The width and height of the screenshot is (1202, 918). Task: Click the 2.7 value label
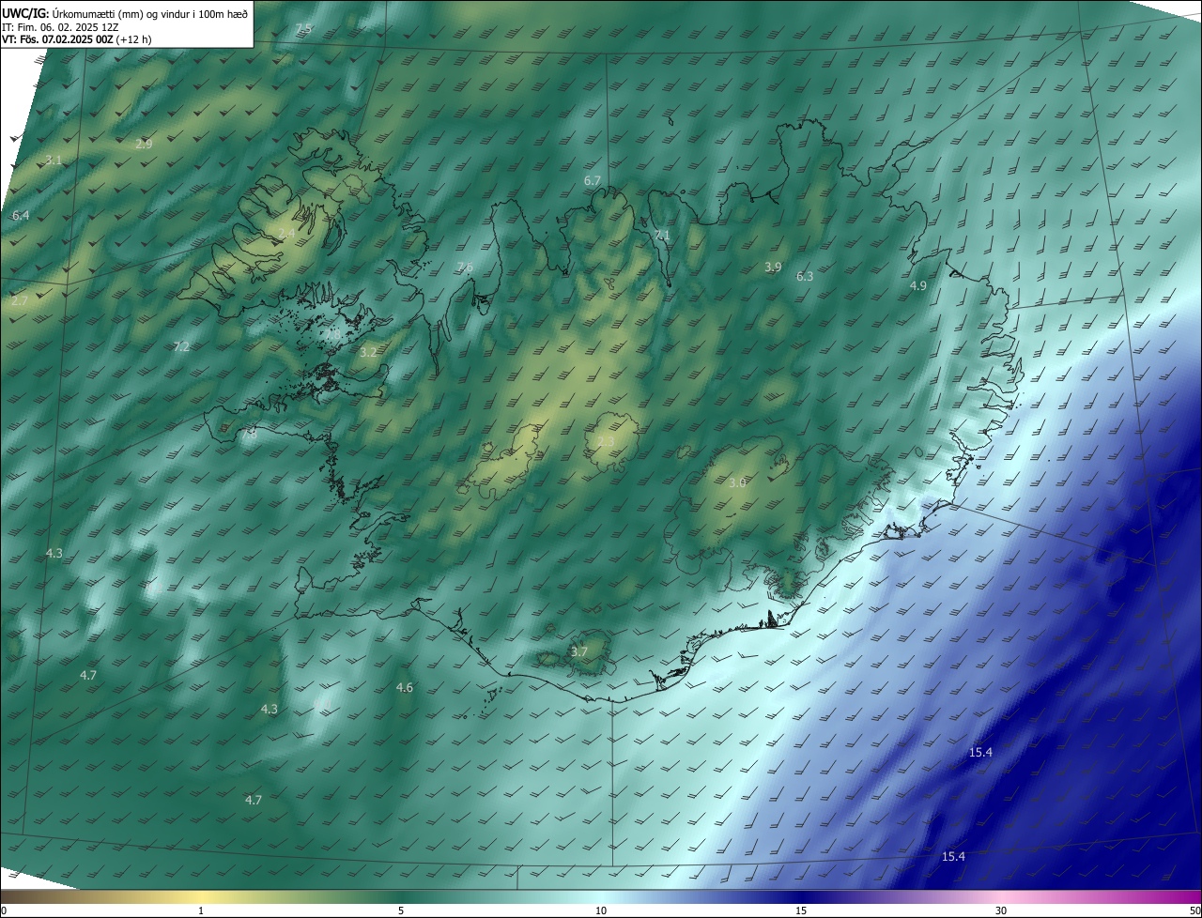coord(20,301)
